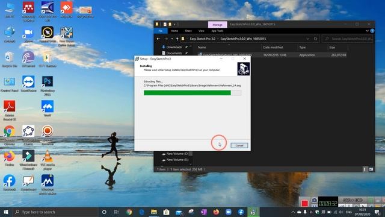Open the Facebook desktop shortcut

10,183
